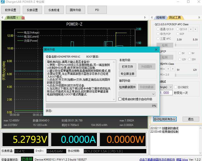Click PE+ left arrow stepper
The image size is (202, 161).
[168, 69]
